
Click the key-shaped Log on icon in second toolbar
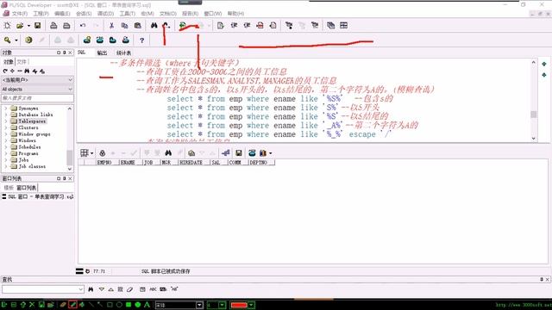[7, 40]
